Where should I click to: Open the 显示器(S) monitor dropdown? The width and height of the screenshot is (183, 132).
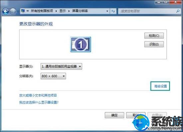61,66
